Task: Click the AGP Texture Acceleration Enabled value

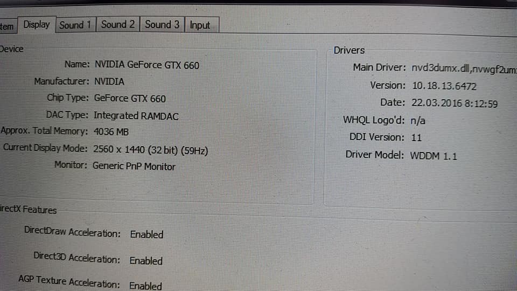Action: pyautogui.click(x=145, y=286)
